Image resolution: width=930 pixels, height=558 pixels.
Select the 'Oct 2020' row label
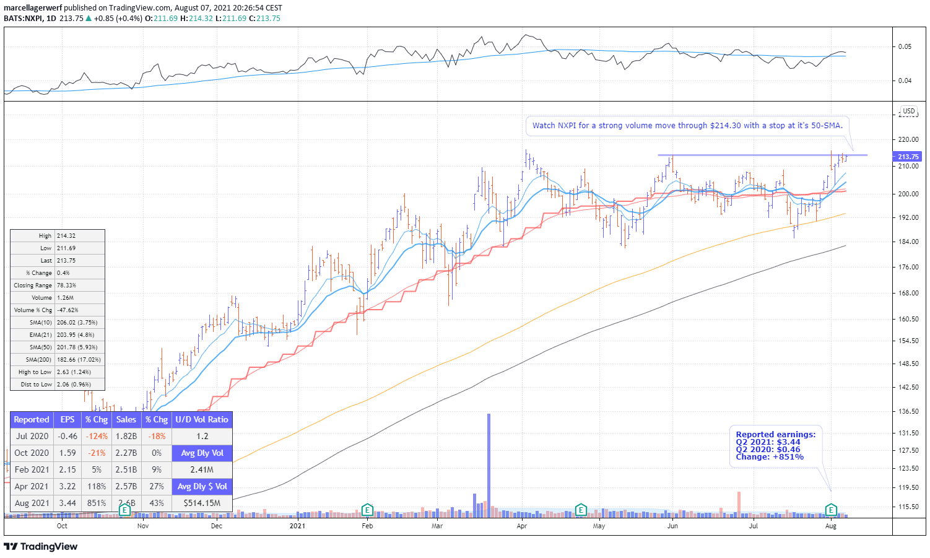coord(32,453)
